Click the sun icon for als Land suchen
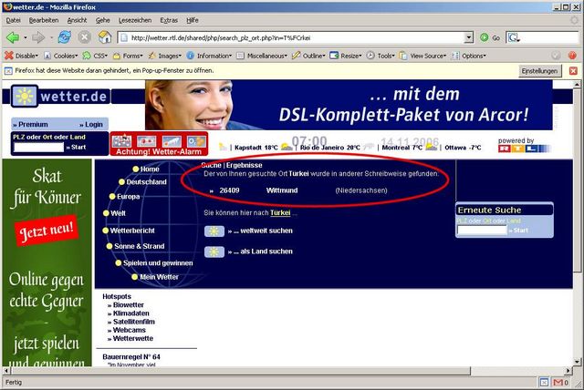Viewport: 584px width, 390px height. [214, 251]
